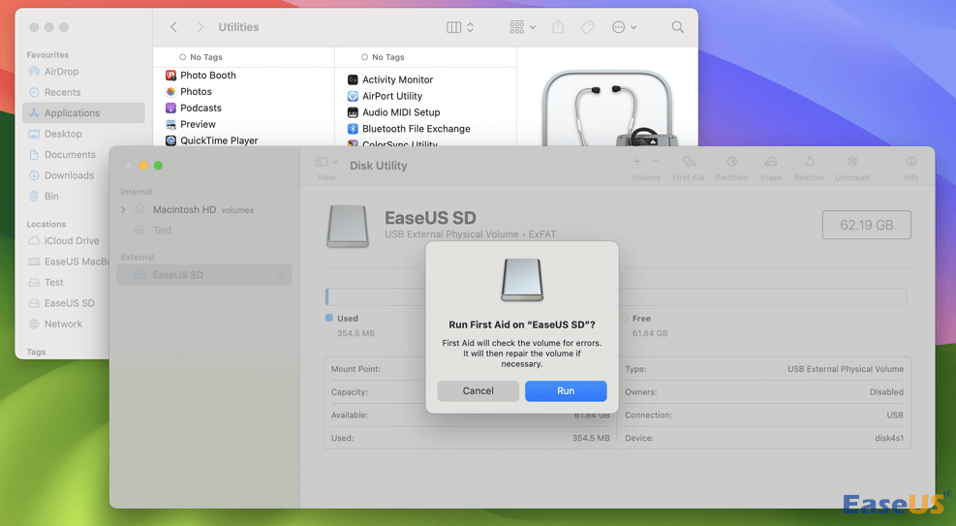956x526 pixels.
Task: Select AirDrop in Finder sidebar
Action: coord(61,72)
